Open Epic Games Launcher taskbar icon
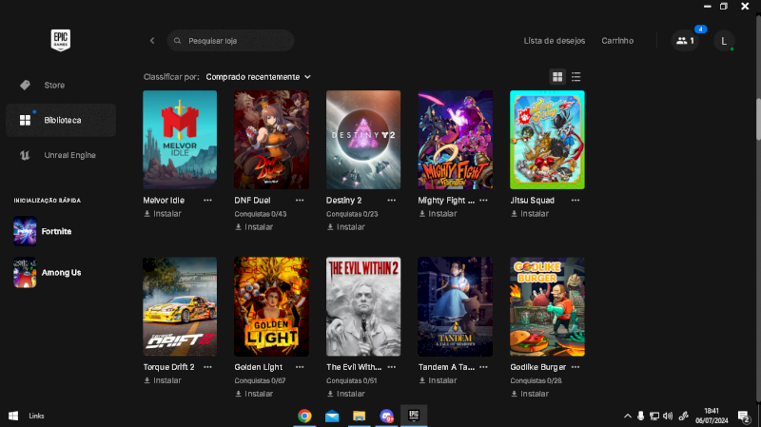Screen dimensions: 761x427 click(x=414, y=416)
